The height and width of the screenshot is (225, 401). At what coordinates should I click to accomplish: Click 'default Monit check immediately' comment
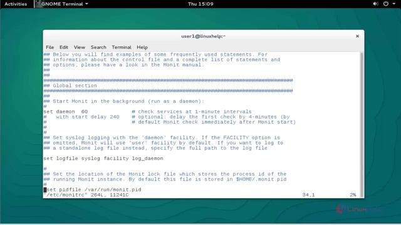214,122
